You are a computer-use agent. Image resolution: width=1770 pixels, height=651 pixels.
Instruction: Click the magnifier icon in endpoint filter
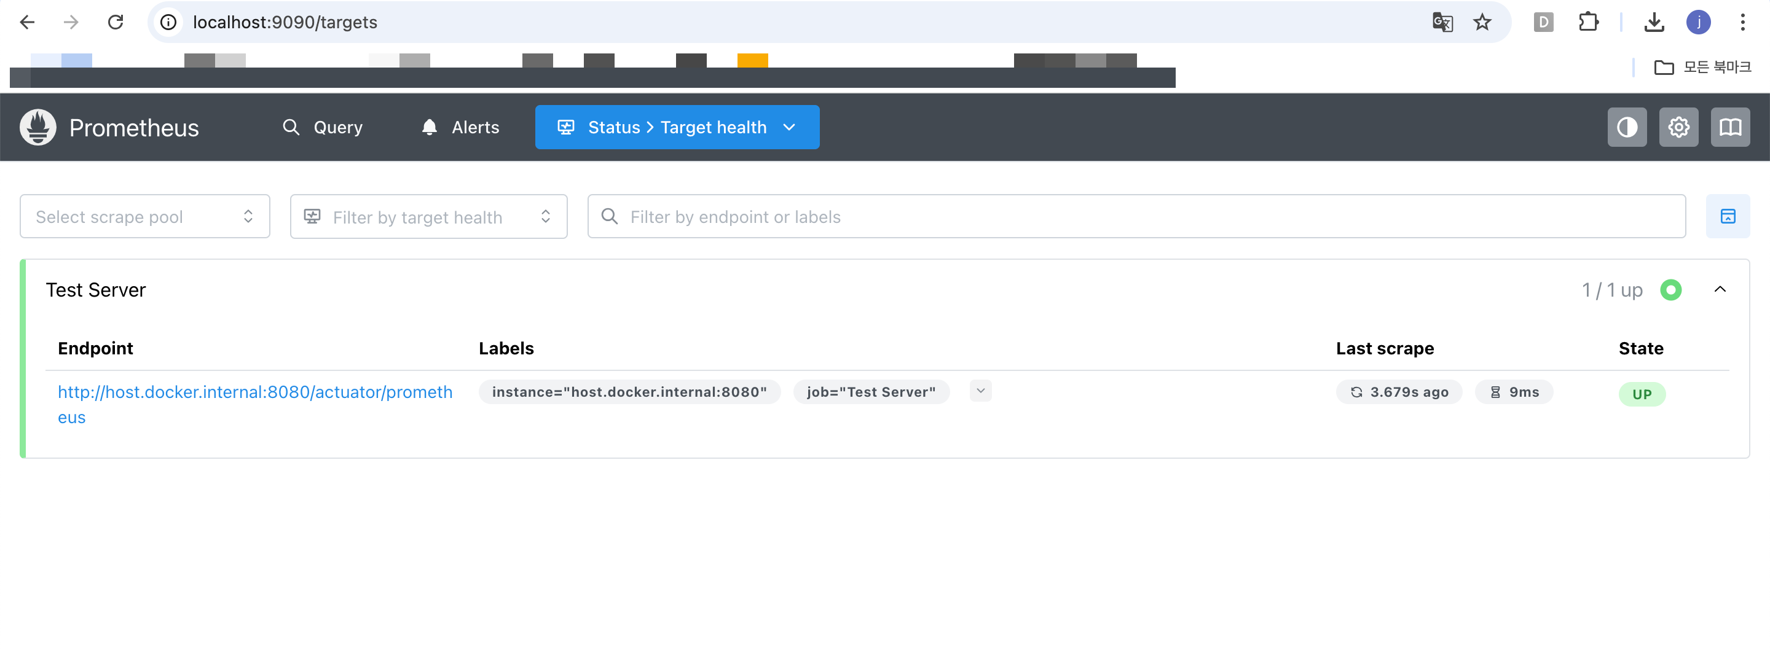(x=609, y=216)
